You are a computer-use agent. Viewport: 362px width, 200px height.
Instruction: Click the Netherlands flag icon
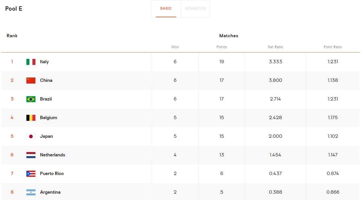tap(31, 155)
